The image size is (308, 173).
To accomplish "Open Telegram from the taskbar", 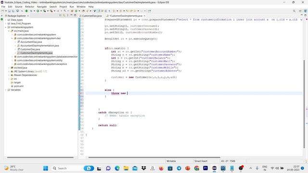I will pos(179,168).
